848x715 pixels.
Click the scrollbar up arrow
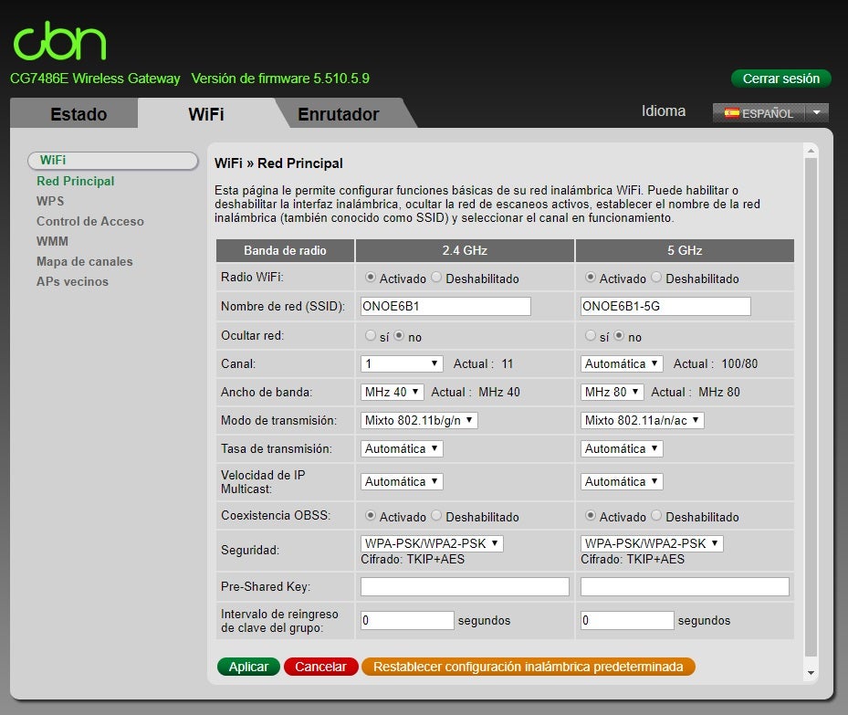pyautogui.click(x=811, y=149)
